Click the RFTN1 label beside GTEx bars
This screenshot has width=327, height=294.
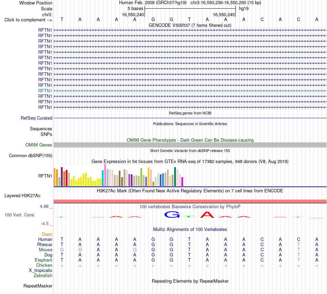point(45,176)
